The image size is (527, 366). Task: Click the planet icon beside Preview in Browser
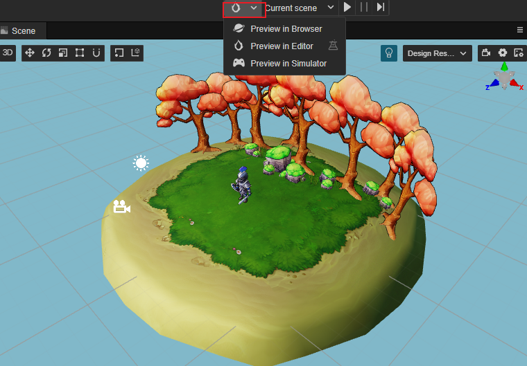[x=239, y=28]
